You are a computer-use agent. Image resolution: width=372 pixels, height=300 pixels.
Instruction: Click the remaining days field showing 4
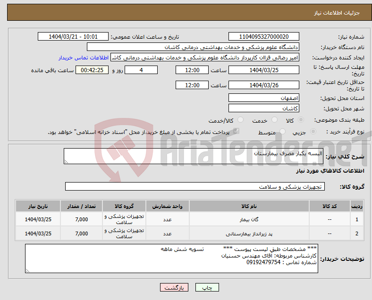coord(141,70)
